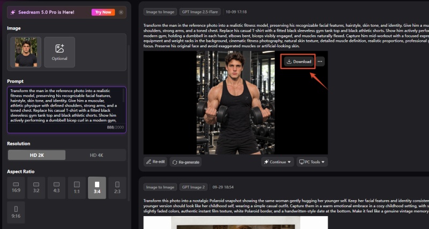Select HD 2K resolution
The height and width of the screenshot is (229, 429).
pos(36,155)
